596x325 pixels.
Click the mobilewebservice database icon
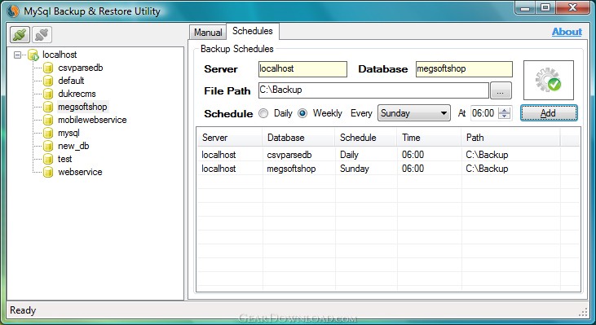[48, 120]
